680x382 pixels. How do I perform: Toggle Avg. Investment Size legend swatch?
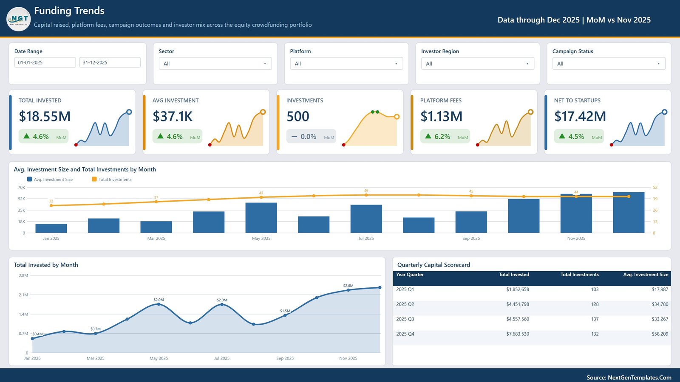[29, 180]
